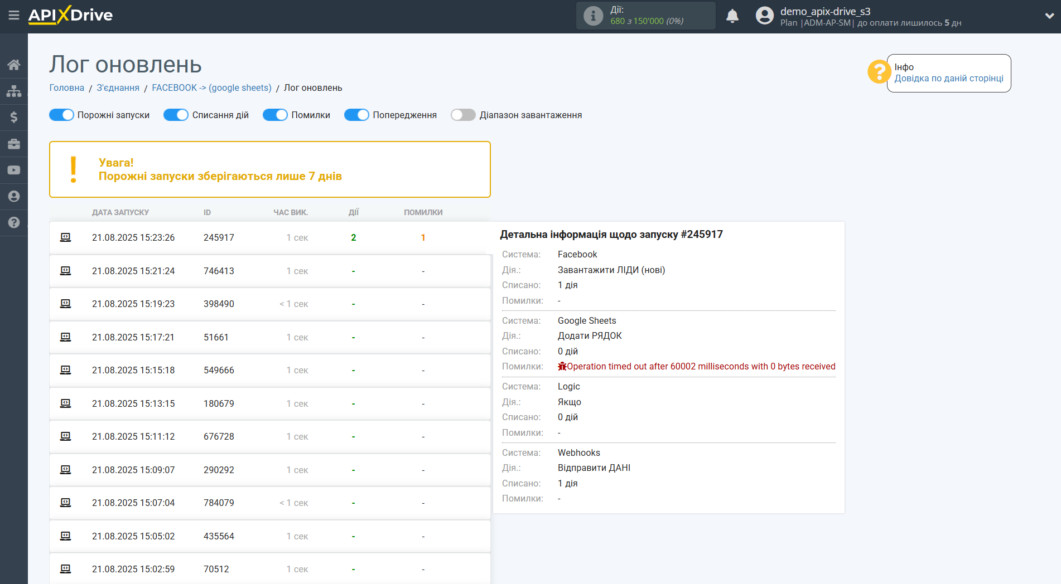Toggle Списання дій switch
This screenshot has width=1061, height=584.
(x=176, y=115)
